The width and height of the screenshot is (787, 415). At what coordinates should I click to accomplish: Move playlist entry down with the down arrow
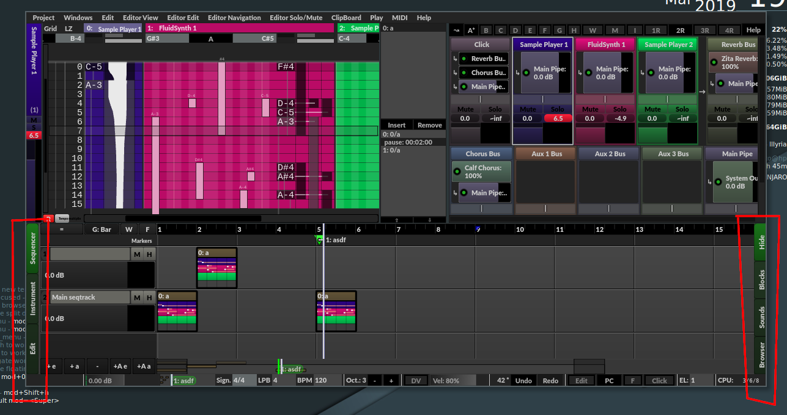point(429,220)
